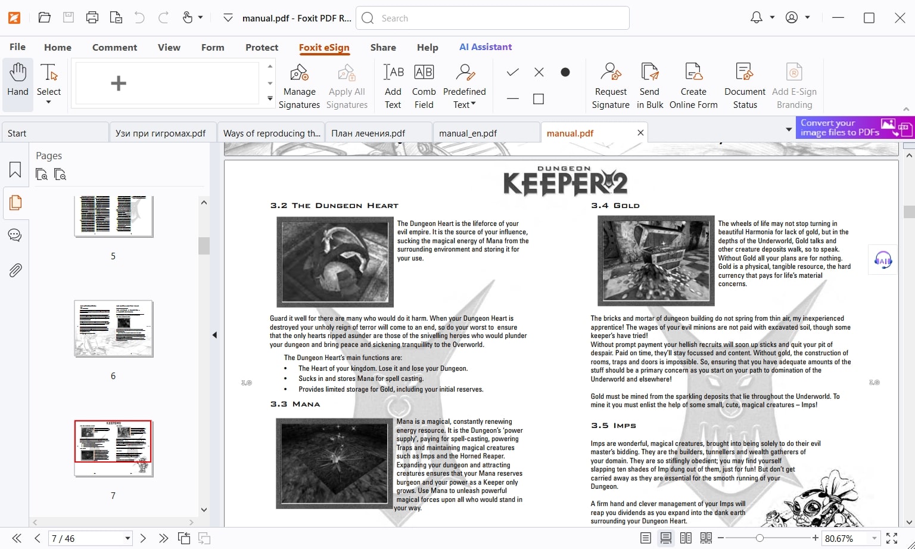Open the zoom percentage dropdown
Screen dimensions: 915x549
pyautogui.click(x=874, y=538)
